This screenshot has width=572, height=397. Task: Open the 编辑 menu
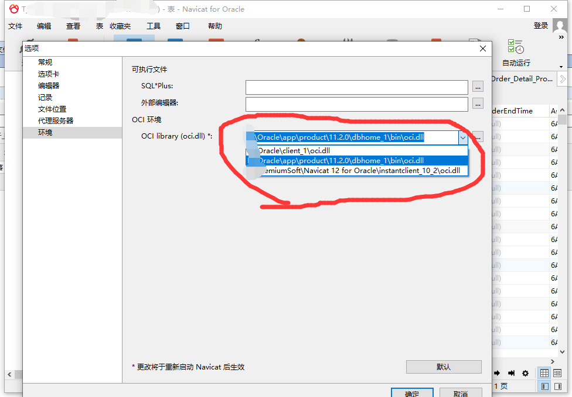click(x=44, y=26)
